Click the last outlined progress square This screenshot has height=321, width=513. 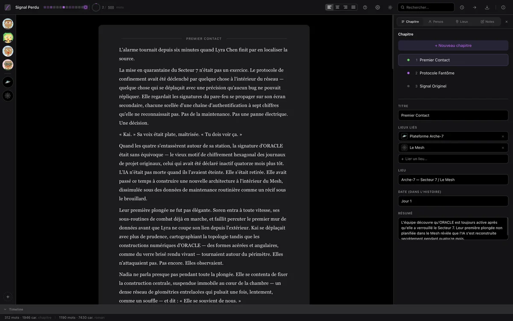(x=85, y=7)
